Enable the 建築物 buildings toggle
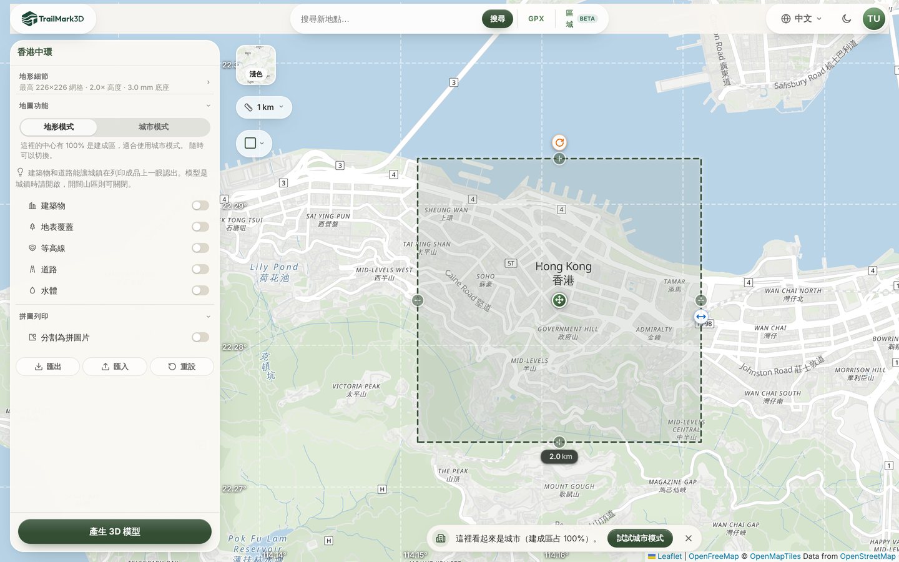899x562 pixels. pos(200,205)
